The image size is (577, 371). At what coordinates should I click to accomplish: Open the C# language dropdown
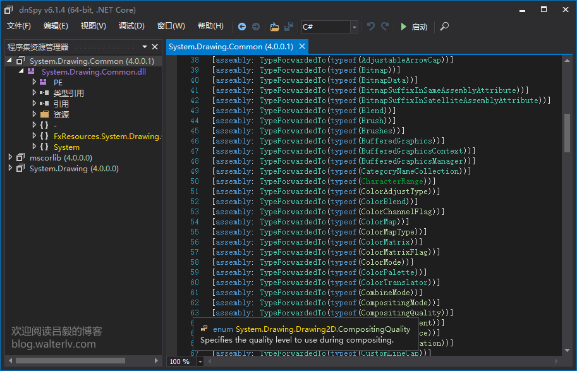pyautogui.click(x=355, y=27)
